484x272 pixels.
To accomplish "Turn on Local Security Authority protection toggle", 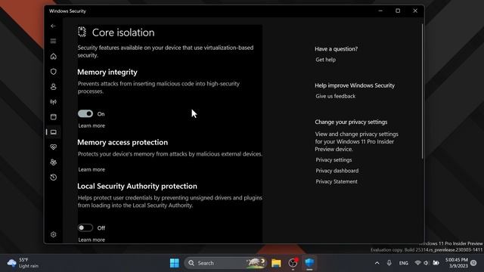I will click(85, 227).
